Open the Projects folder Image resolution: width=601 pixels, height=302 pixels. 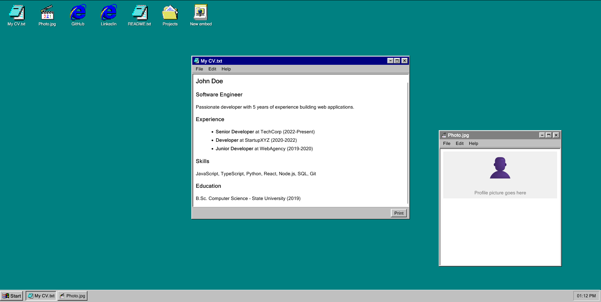pos(170,14)
